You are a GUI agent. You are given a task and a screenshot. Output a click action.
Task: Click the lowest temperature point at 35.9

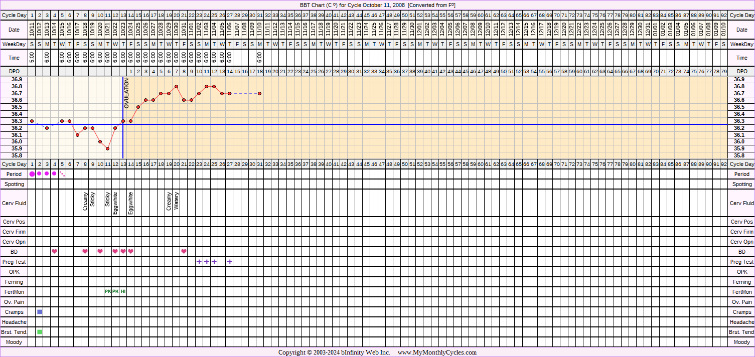(108, 148)
